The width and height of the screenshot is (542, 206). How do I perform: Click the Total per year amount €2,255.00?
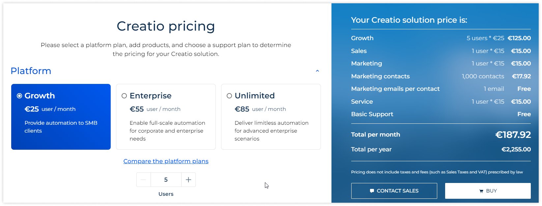[x=516, y=149]
